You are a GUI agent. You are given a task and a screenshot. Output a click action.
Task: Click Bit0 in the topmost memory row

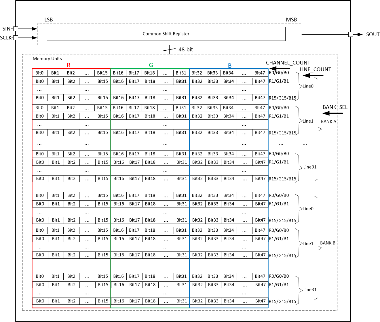39,73
